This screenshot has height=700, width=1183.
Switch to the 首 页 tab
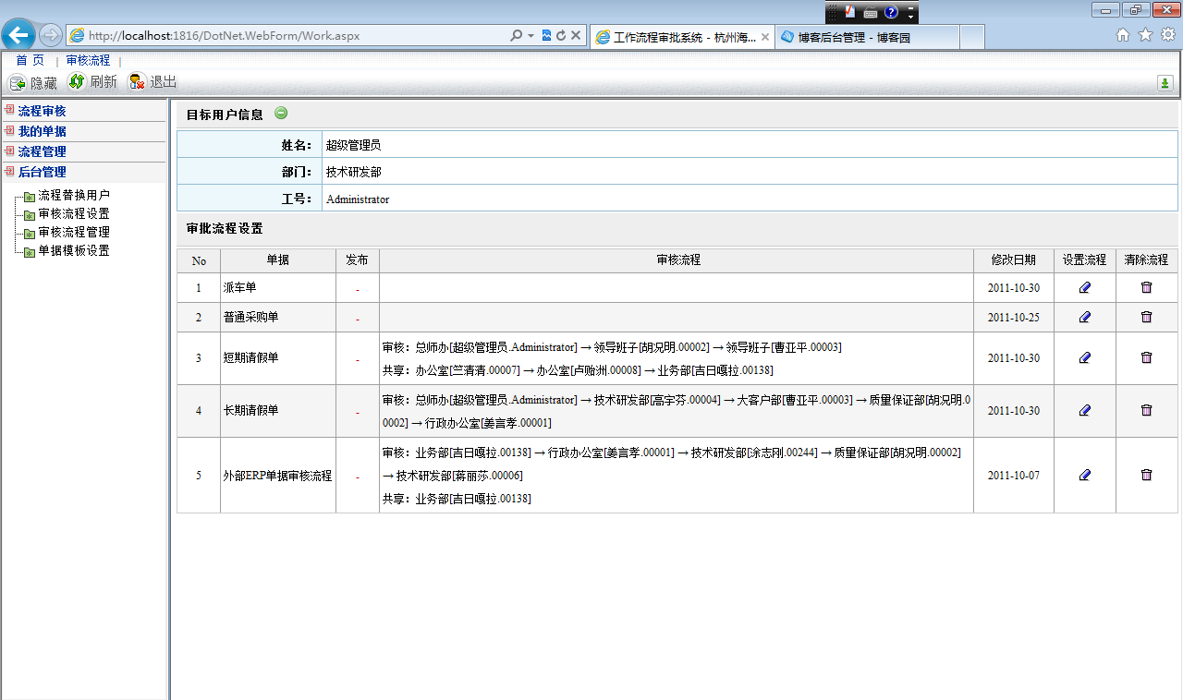30,60
